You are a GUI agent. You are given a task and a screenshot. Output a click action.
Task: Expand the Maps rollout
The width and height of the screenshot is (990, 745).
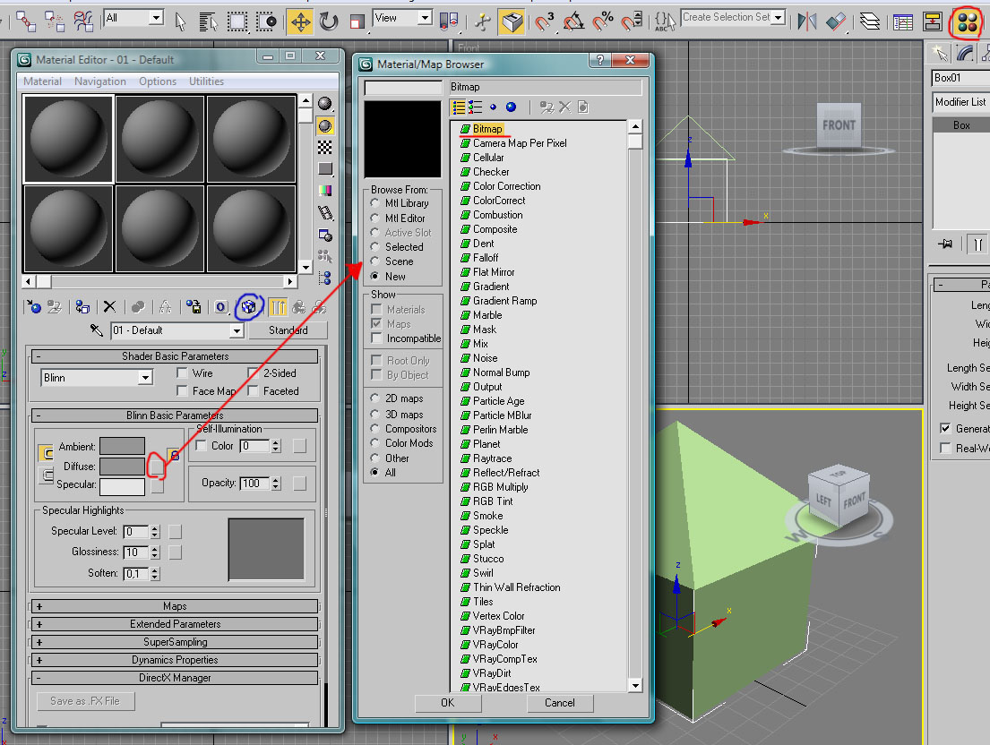175,606
